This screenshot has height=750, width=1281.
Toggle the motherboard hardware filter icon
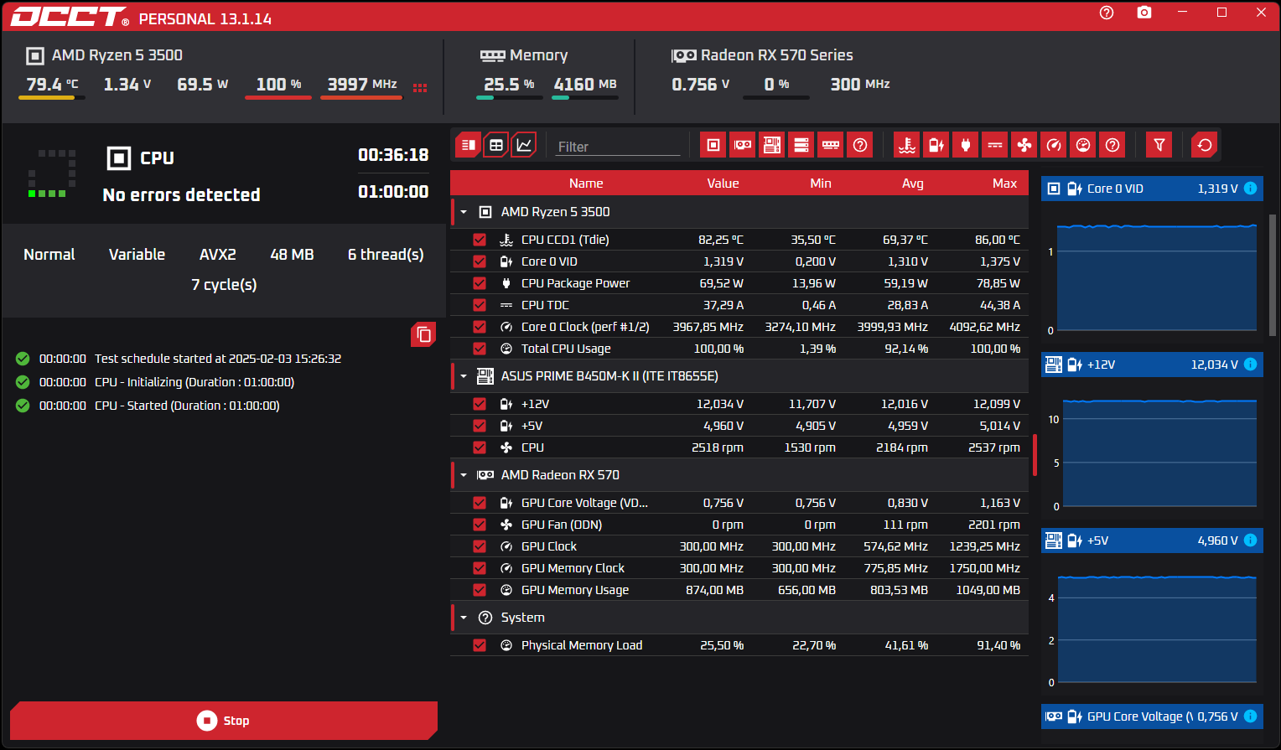tap(772, 145)
